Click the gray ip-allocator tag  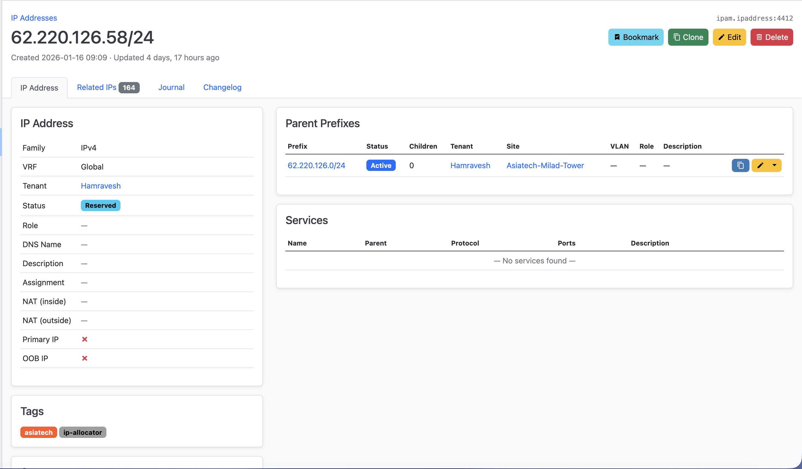pos(83,432)
